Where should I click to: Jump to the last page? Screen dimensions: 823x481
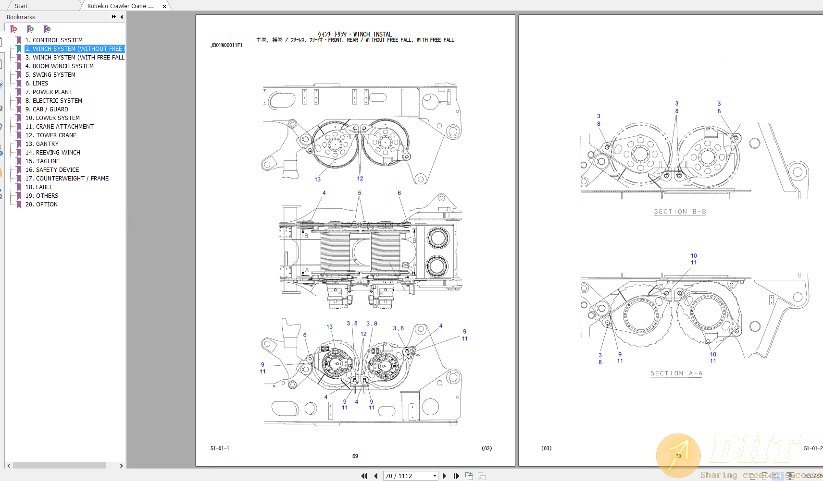coord(456,476)
